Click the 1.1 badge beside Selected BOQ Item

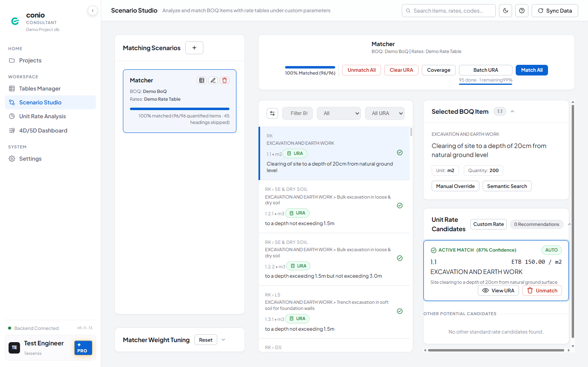(x=500, y=111)
